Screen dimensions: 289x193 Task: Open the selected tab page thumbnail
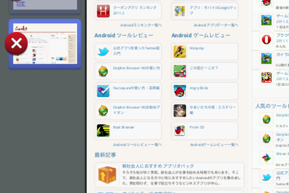click(x=45, y=44)
